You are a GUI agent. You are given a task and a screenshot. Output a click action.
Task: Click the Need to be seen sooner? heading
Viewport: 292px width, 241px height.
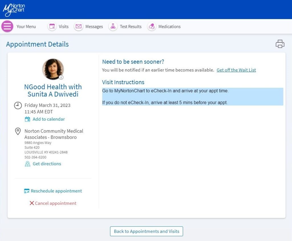(x=133, y=62)
